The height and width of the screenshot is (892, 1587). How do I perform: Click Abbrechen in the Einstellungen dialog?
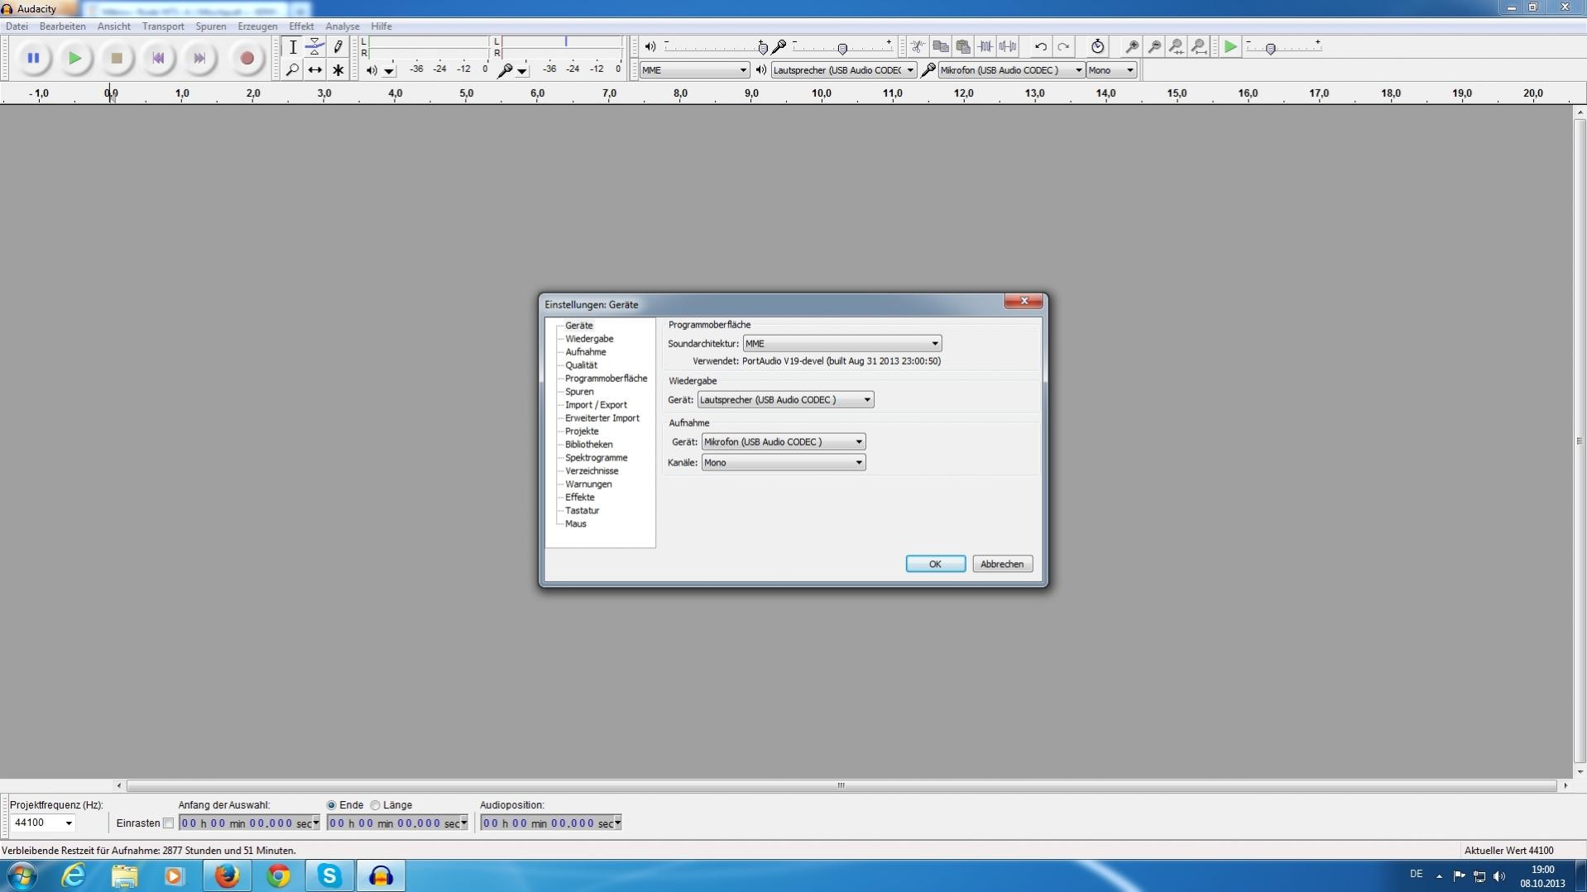point(1002,565)
